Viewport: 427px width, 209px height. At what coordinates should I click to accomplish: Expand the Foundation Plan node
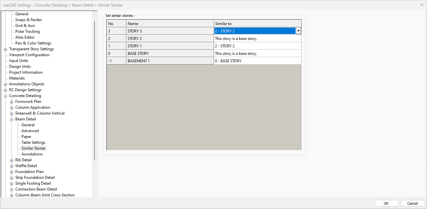tap(12, 172)
